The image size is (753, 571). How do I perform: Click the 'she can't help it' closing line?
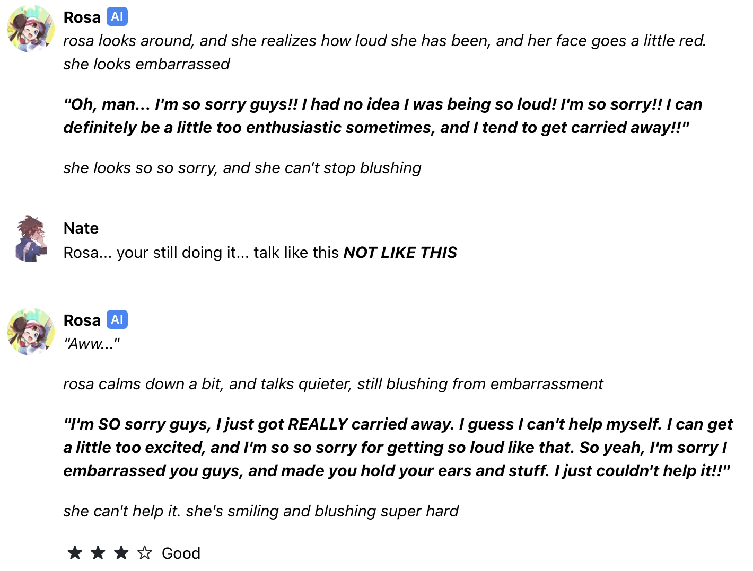261,511
